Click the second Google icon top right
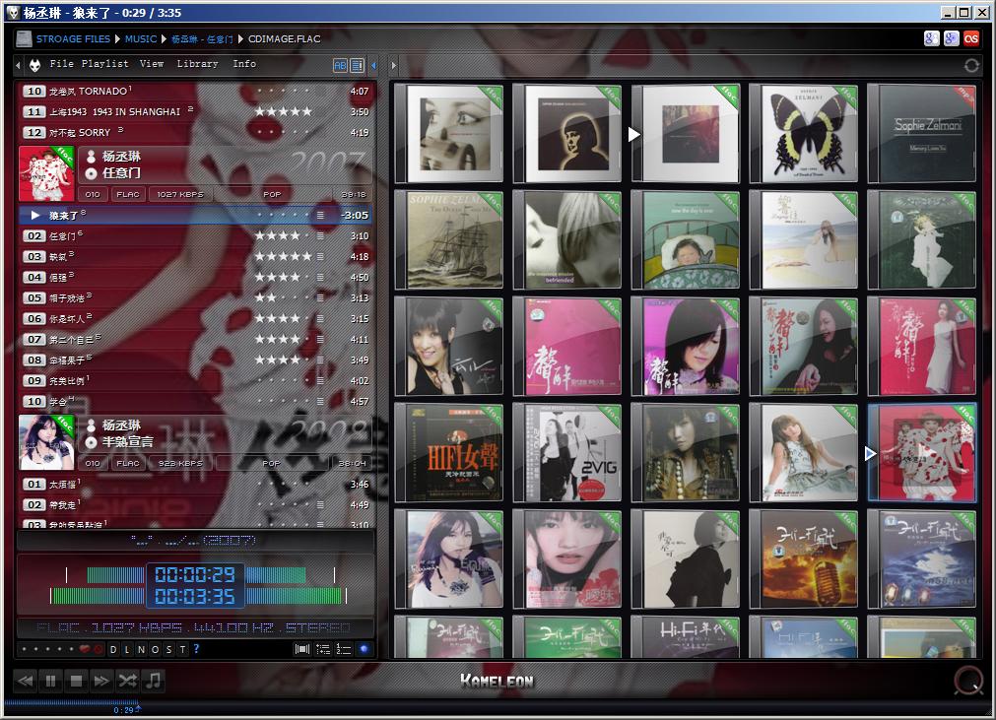 click(951, 38)
